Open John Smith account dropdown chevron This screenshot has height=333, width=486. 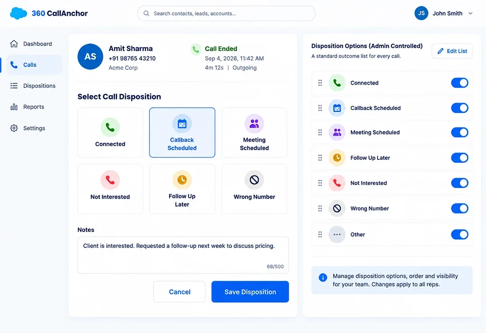point(471,13)
